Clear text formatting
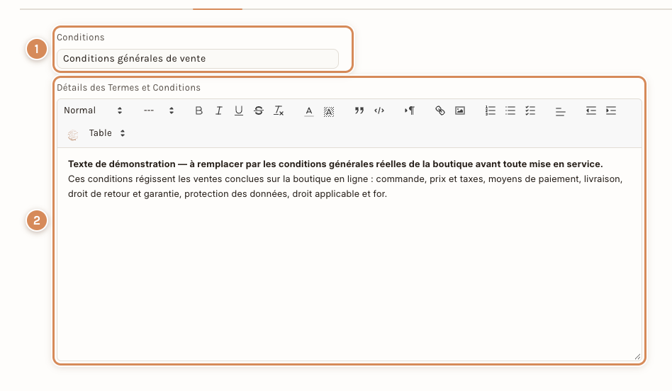The width and height of the screenshot is (672, 391). coord(279,110)
